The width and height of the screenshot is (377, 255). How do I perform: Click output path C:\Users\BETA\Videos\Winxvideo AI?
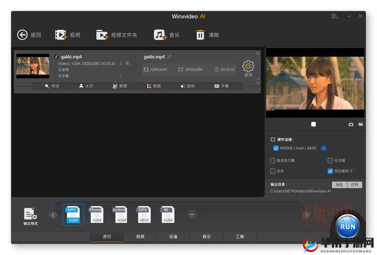tap(300, 191)
